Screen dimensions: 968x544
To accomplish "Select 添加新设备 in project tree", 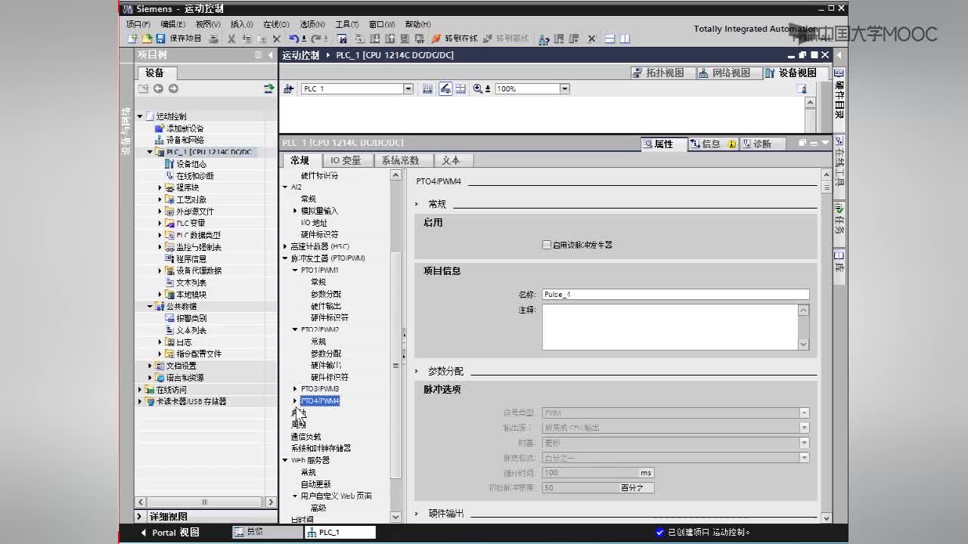I will point(185,128).
